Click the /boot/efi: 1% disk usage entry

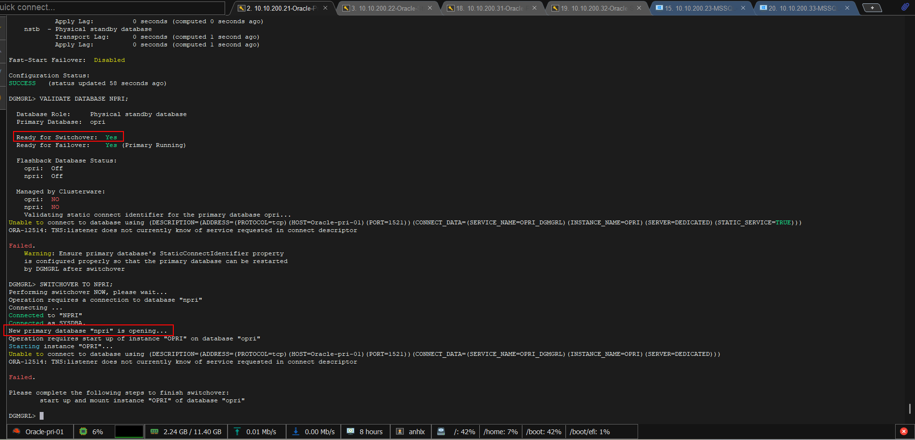(x=590, y=432)
